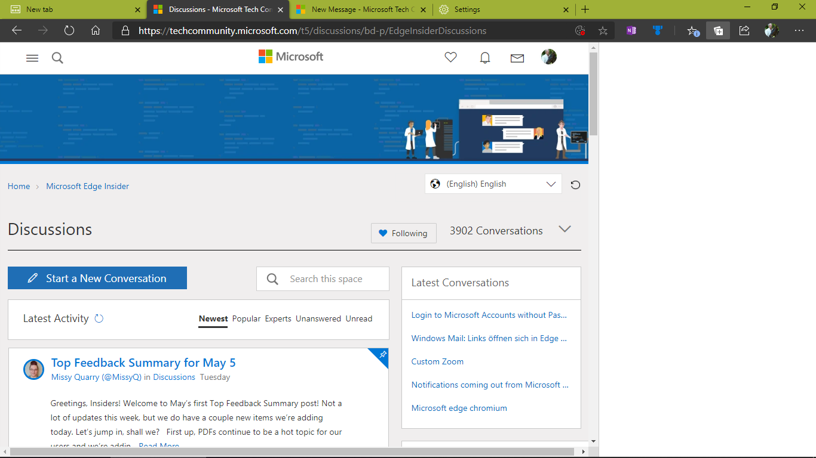Click the Discussions page heading
Screen dimensions: 816x458
50,230
